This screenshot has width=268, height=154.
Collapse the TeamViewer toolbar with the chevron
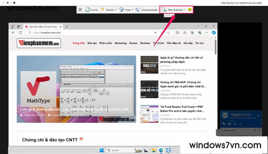172,15
